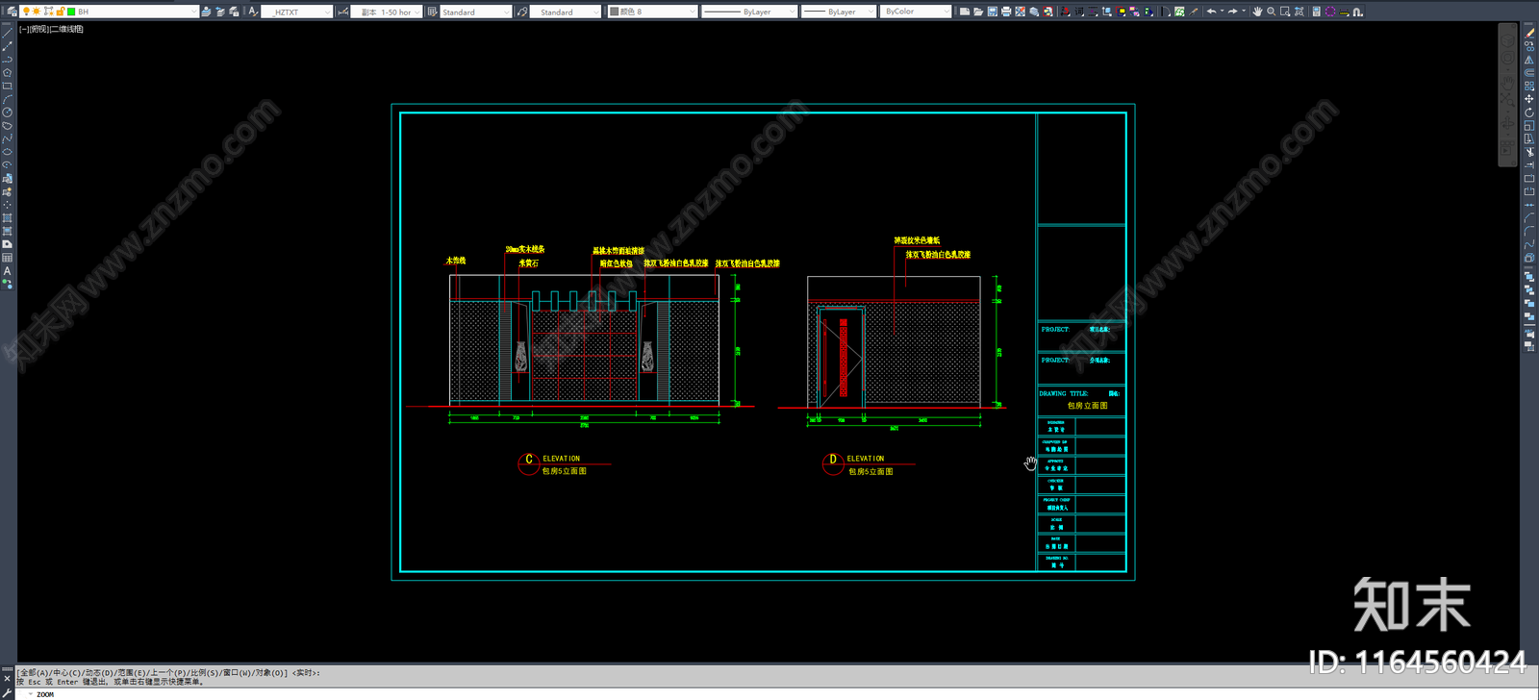Select the Line drawing tool
This screenshot has width=1539, height=700.
[x=8, y=33]
